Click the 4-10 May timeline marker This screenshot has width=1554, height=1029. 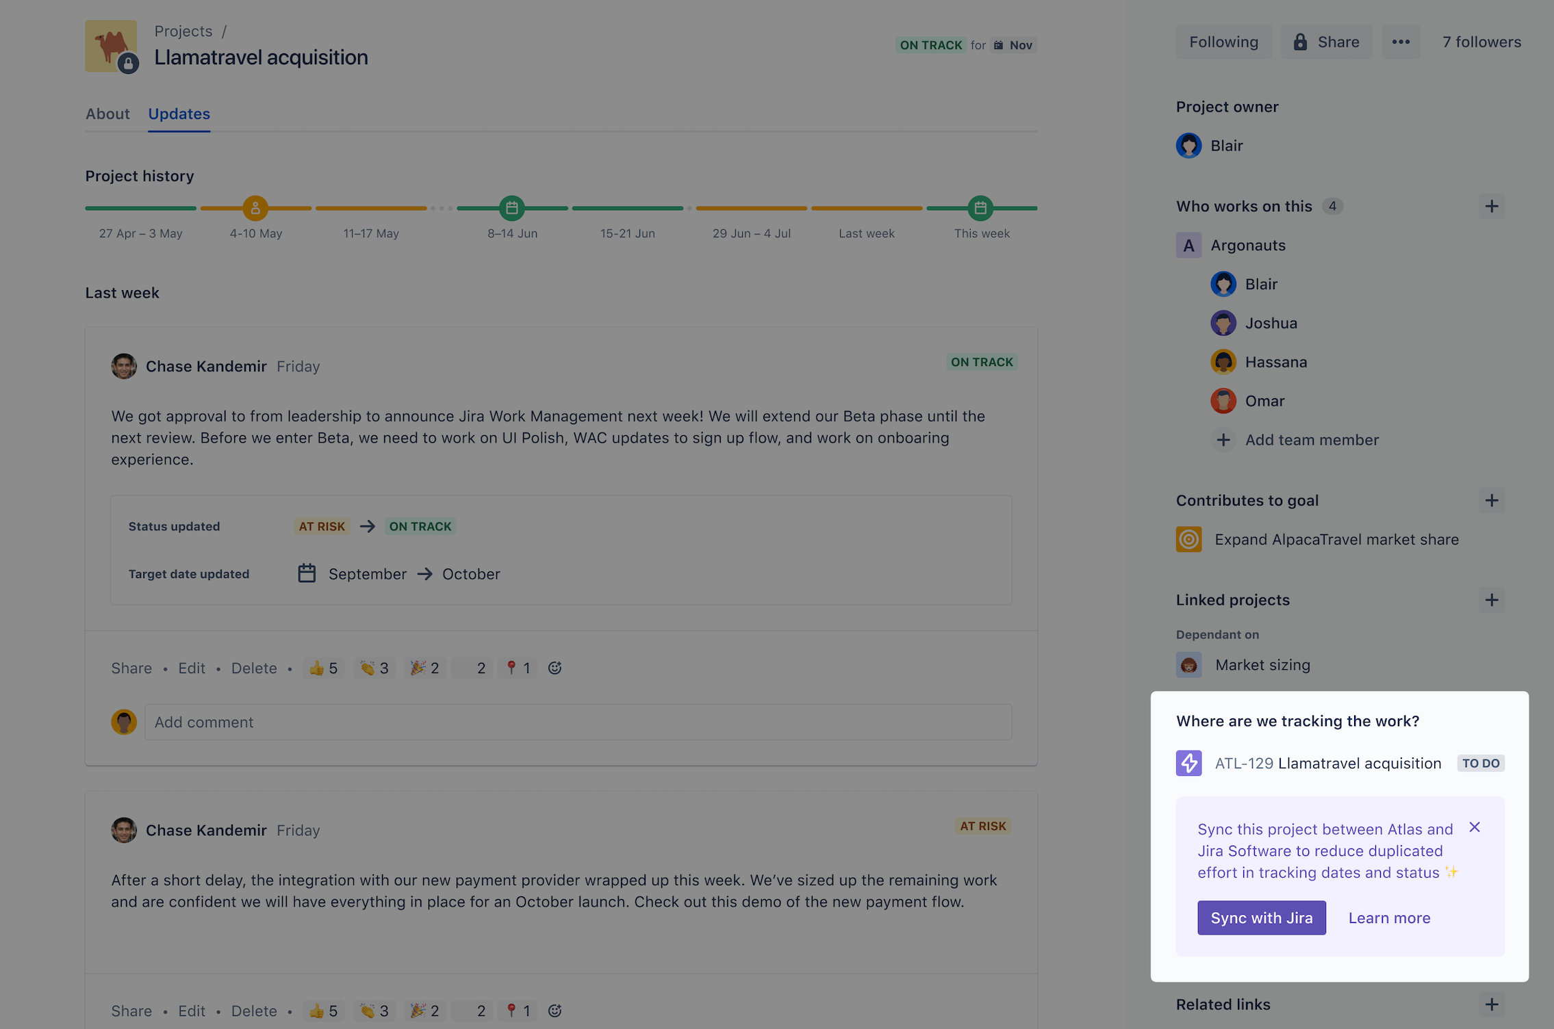(255, 208)
